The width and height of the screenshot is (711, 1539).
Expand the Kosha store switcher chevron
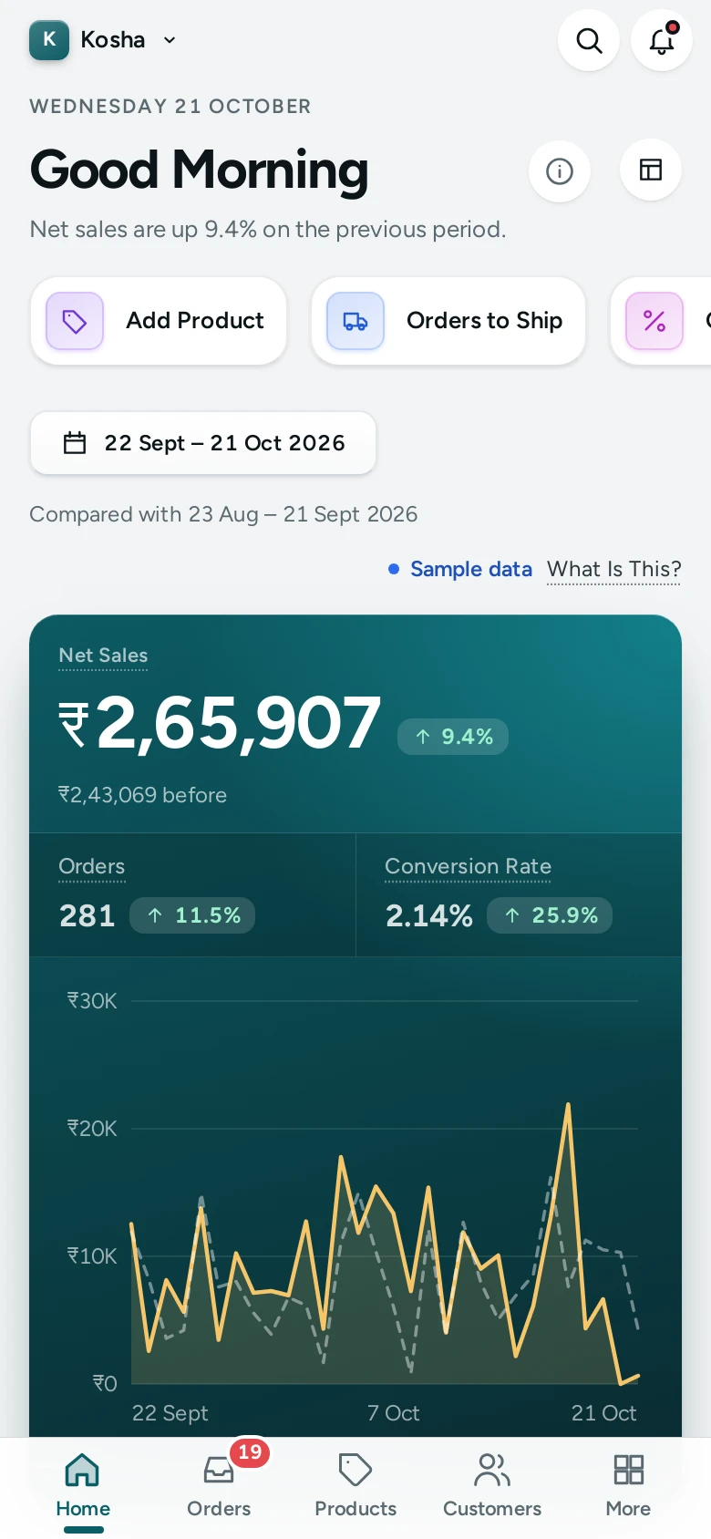click(x=170, y=40)
